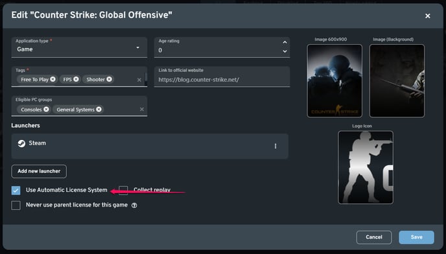The width and height of the screenshot is (446, 254).
Task: Click the Link to official website field
Action: pyautogui.click(x=222, y=76)
